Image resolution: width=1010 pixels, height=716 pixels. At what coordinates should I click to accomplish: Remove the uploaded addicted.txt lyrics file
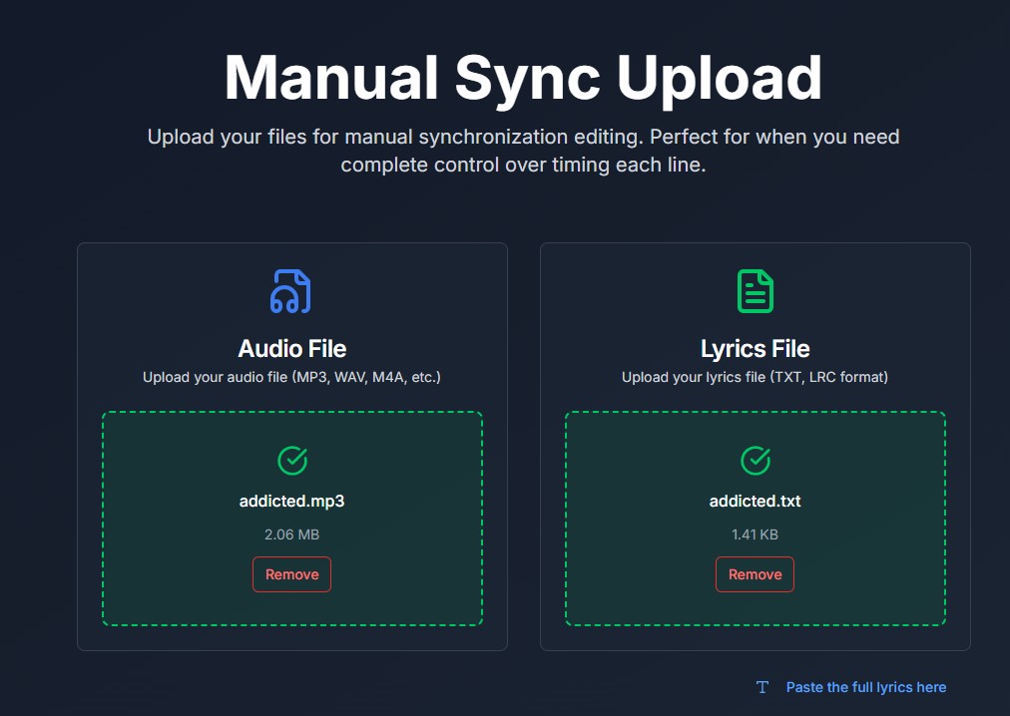(755, 574)
